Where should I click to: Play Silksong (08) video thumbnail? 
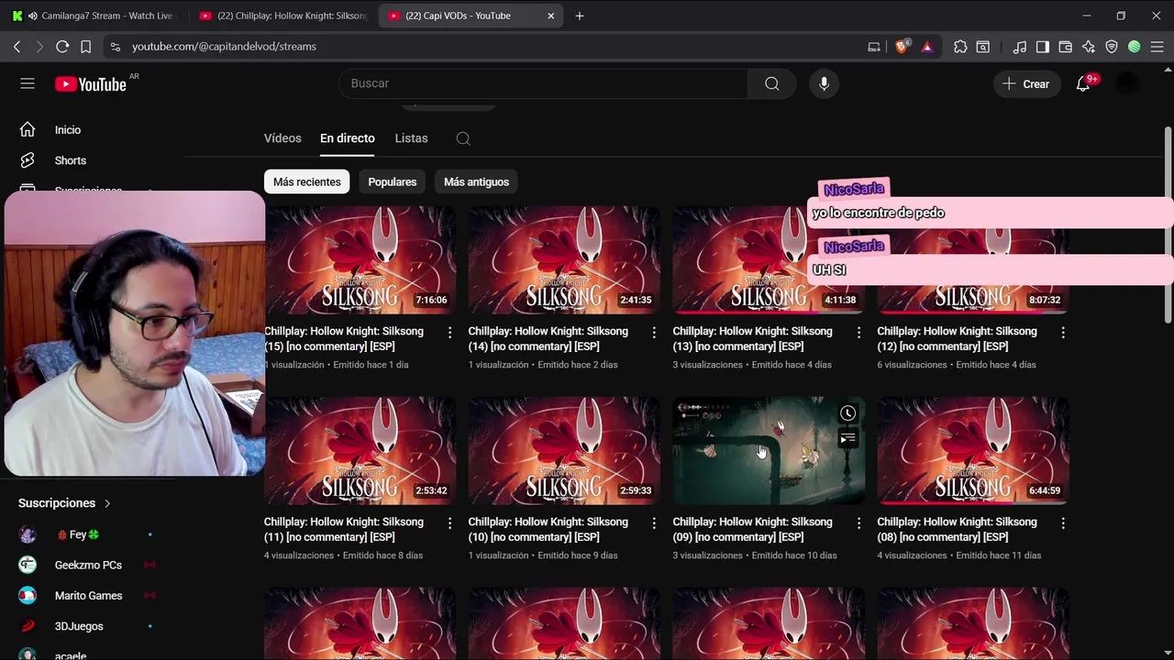(x=973, y=450)
